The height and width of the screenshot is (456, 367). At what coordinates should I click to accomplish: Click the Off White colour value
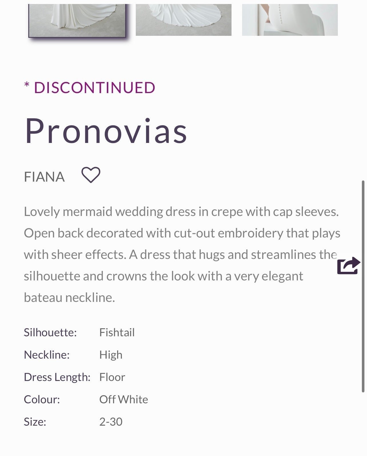pyautogui.click(x=123, y=400)
